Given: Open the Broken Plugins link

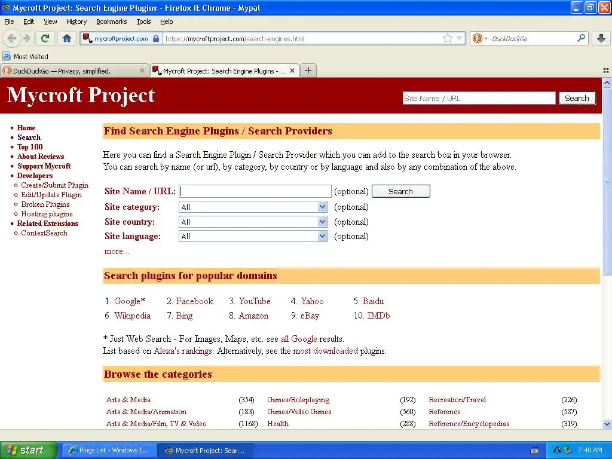Looking at the screenshot, I should (45, 204).
